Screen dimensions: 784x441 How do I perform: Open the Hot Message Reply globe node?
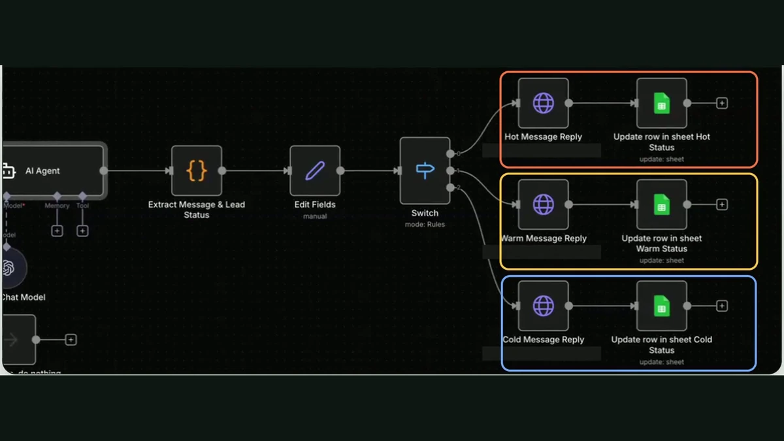(x=544, y=103)
